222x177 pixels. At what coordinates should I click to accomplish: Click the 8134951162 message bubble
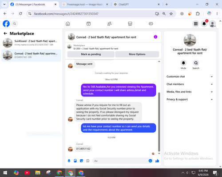(83, 149)
